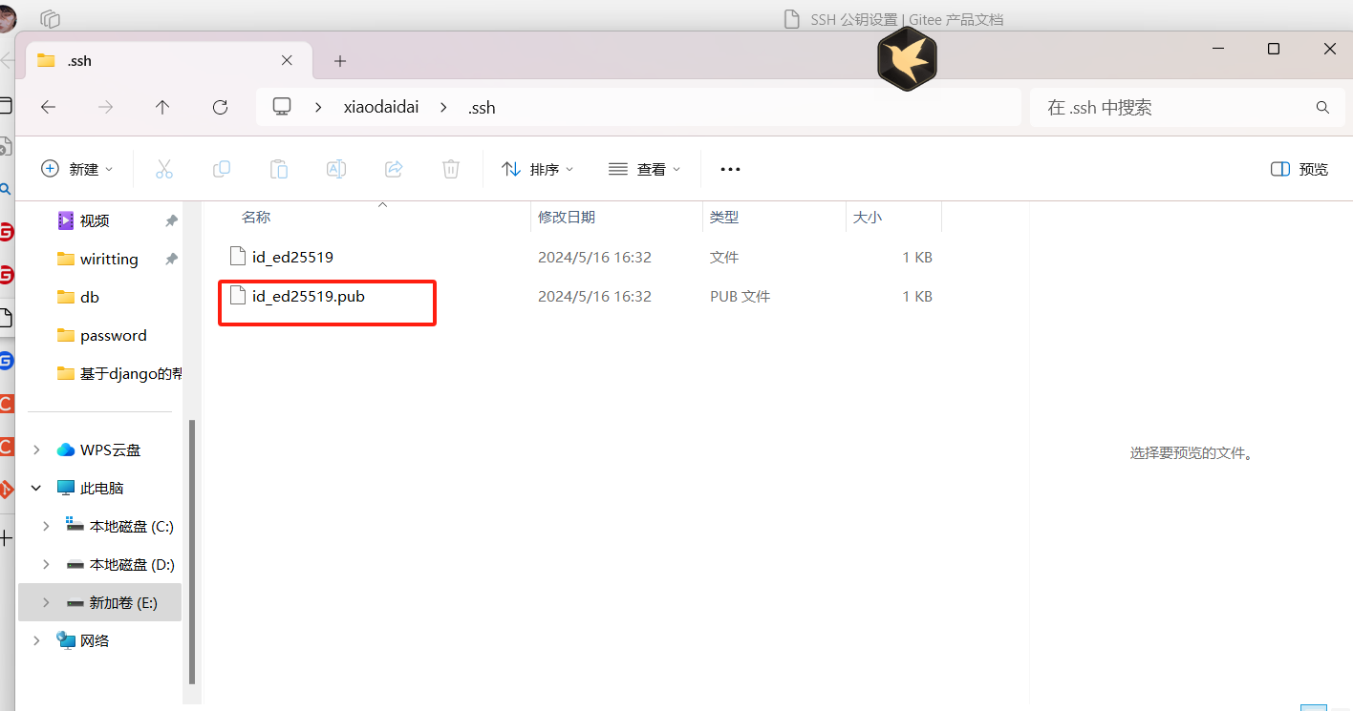Open the See more ellipsis menu
This screenshot has height=711, width=1353.
pos(730,169)
